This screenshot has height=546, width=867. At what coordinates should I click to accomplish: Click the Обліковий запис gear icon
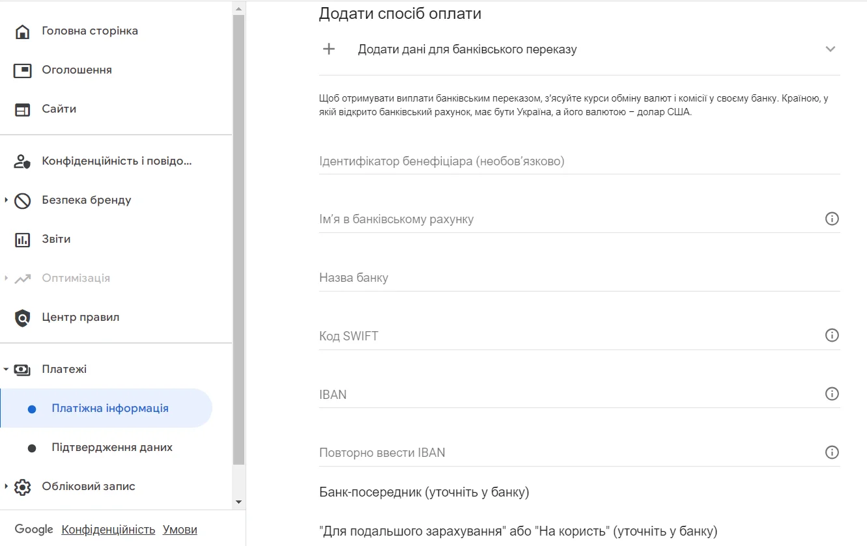(23, 487)
